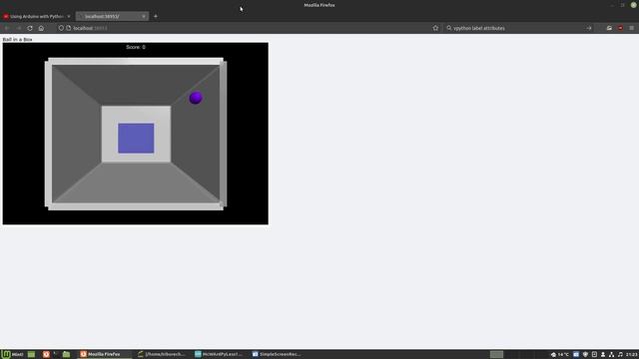Open the terminal launcher in taskbar
Image resolution: width=639 pixels, height=359 pixels.
(56, 354)
